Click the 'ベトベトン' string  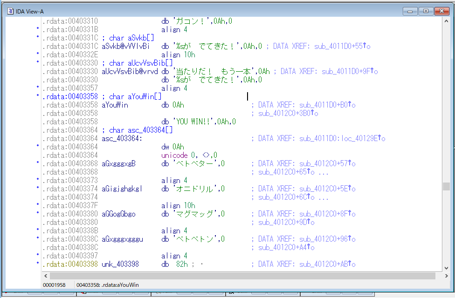[x=195, y=239]
